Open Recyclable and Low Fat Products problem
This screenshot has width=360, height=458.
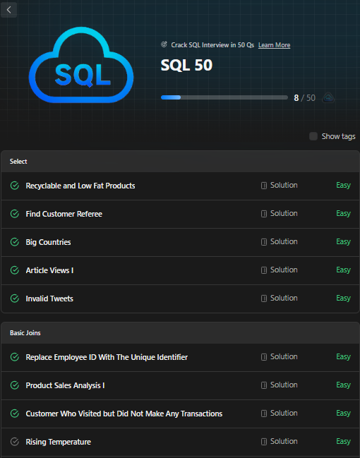tap(80, 186)
